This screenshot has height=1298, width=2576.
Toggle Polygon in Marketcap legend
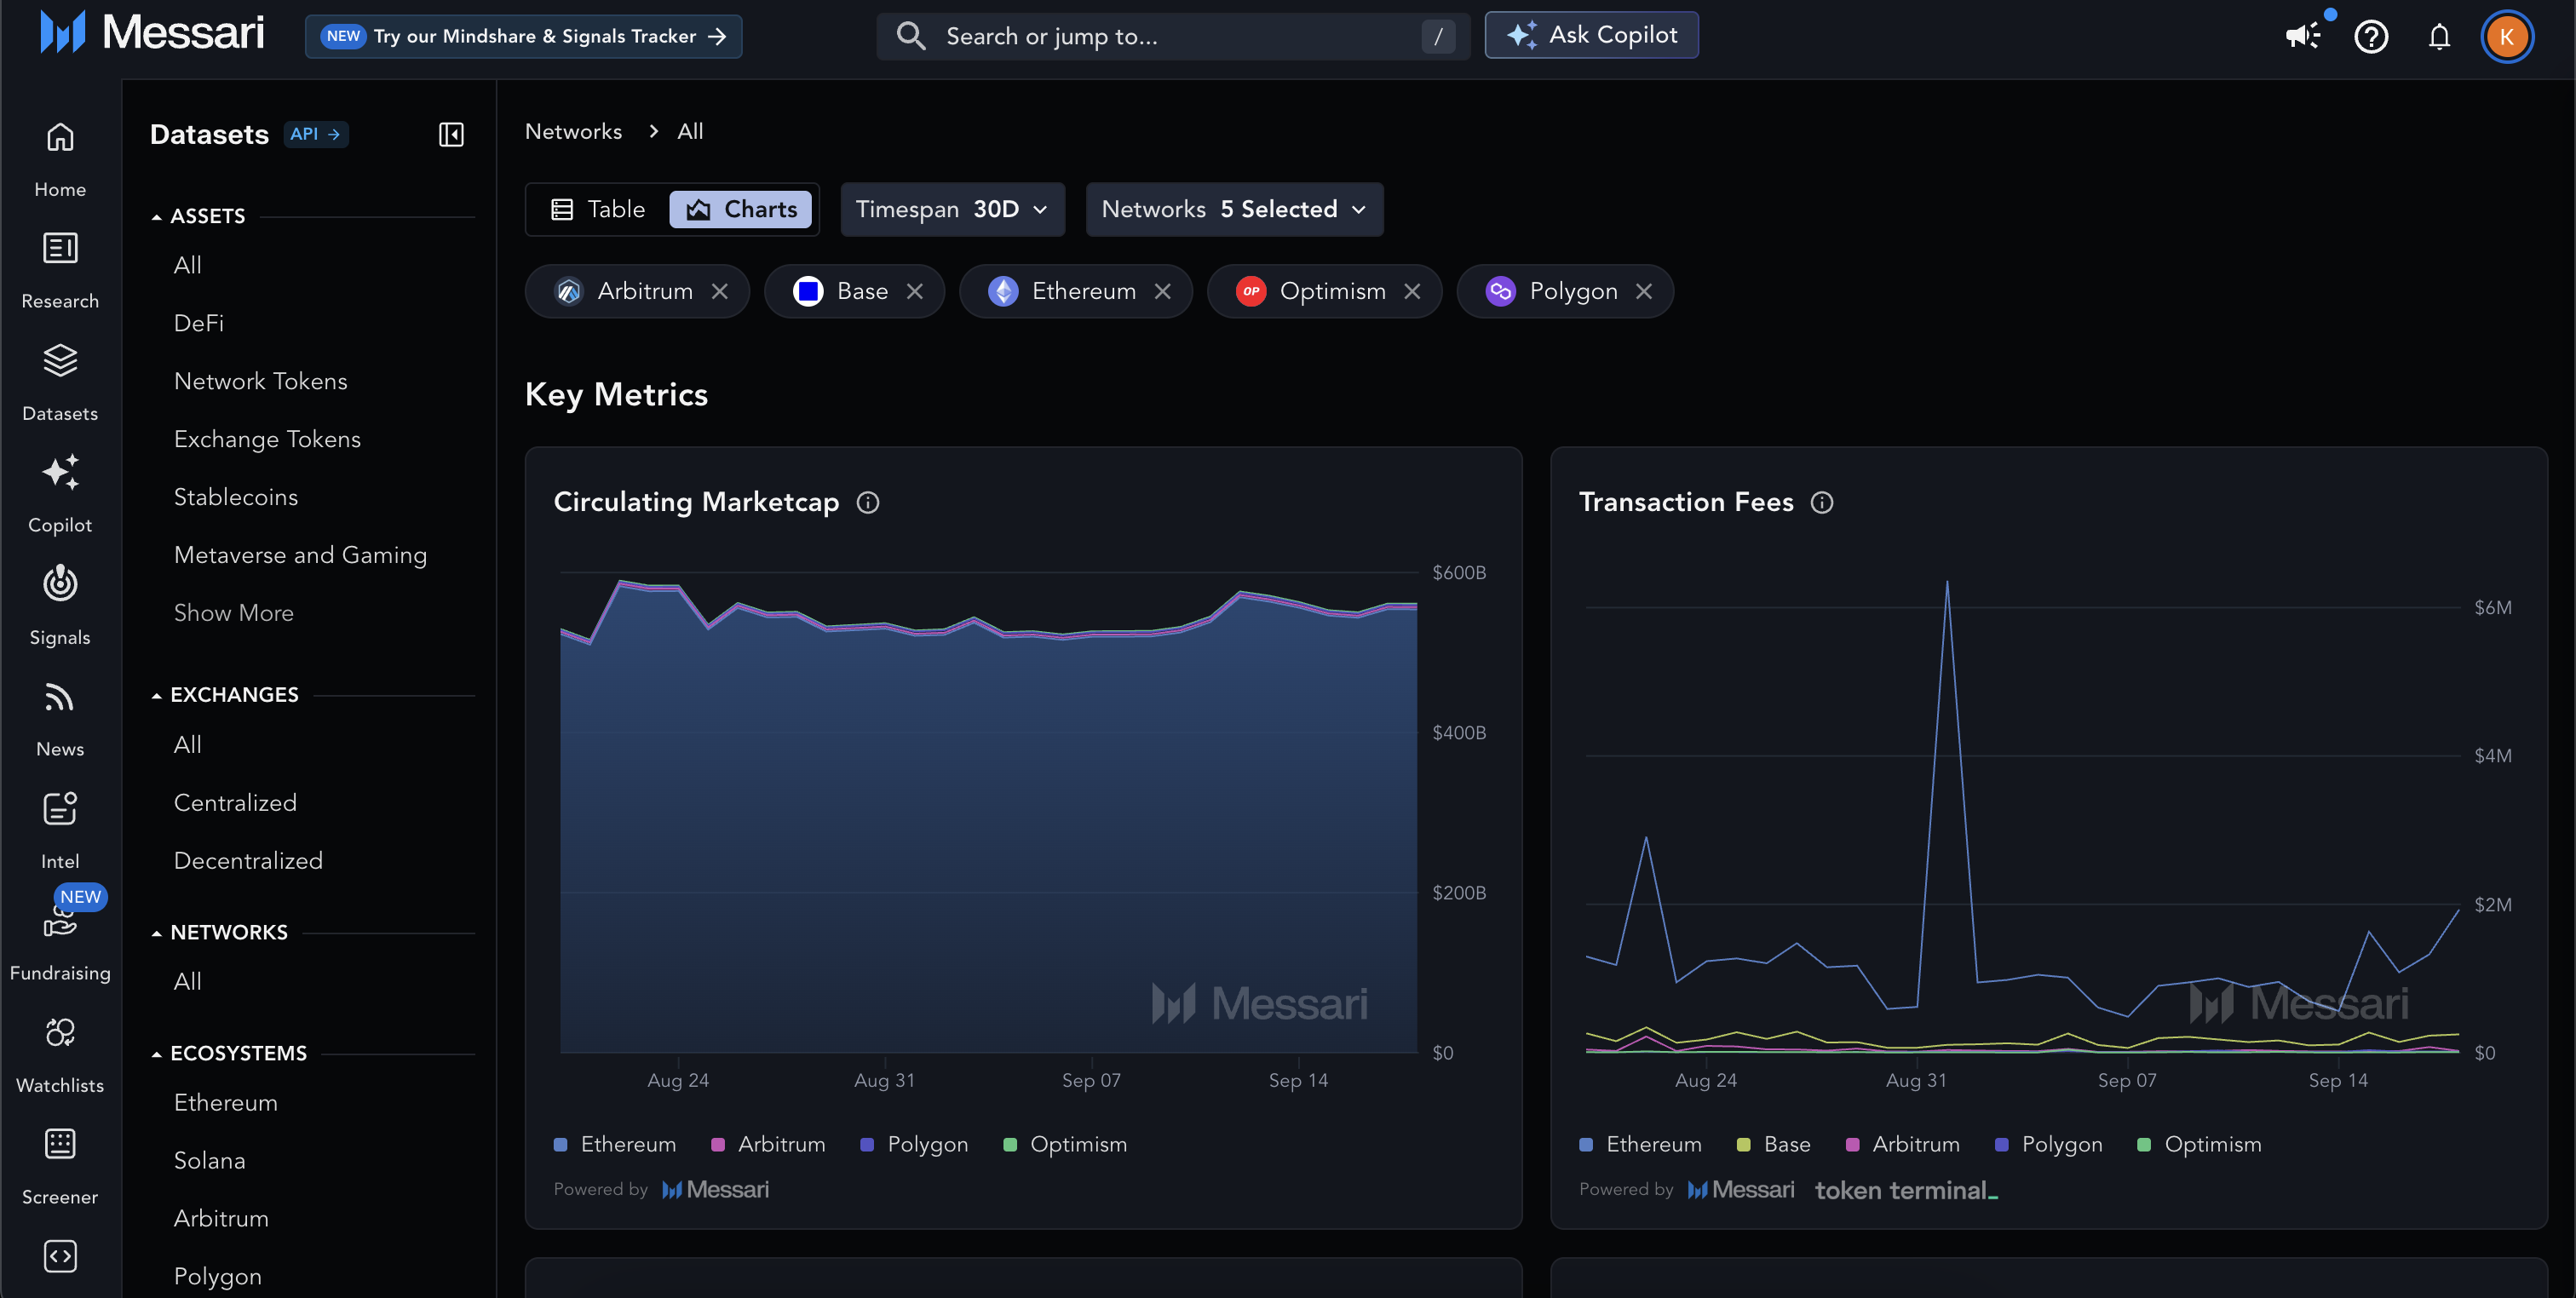(x=914, y=1145)
